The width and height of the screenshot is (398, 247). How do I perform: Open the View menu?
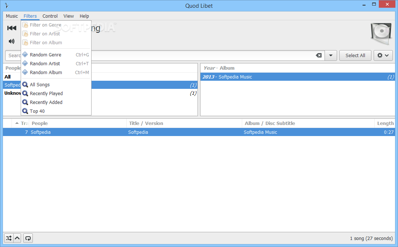click(x=69, y=16)
